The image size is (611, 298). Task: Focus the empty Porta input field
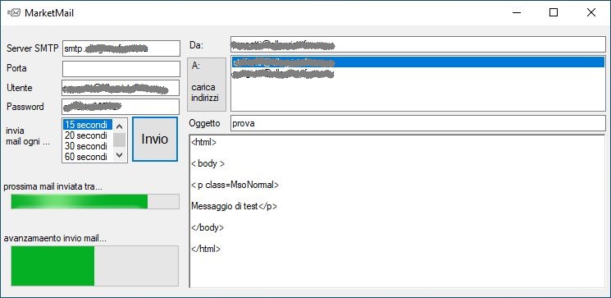click(121, 69)
